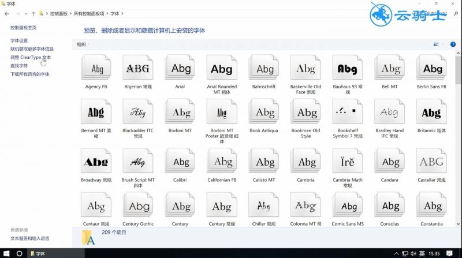462x258 pixels.
Task: Click 所有控制面板项 breadcrumb
Action: [89, 13]
